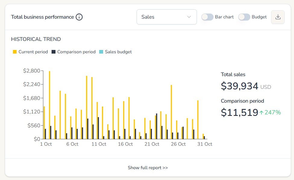Click the download report icon
Screen dimensions: 294x180
coord(277,17)
